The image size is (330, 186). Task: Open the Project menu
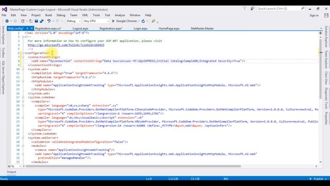36,15
